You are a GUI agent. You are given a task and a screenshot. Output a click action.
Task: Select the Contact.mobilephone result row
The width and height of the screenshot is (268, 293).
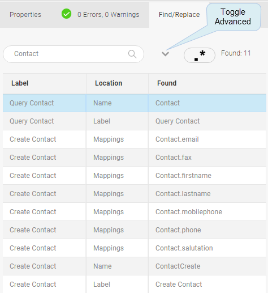135,212
